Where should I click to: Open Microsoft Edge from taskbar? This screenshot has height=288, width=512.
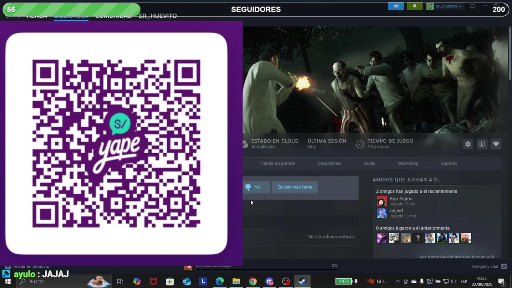220,282
